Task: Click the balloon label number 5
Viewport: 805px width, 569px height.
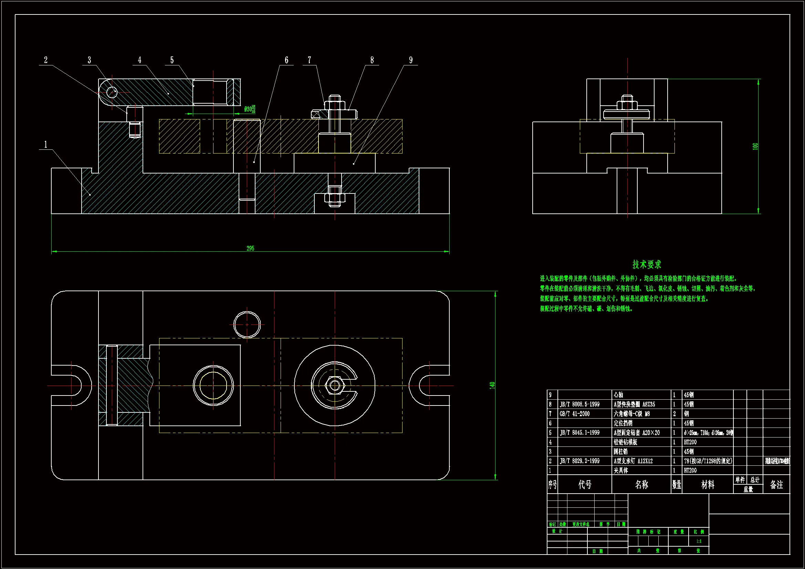Action: coord(172,60)
